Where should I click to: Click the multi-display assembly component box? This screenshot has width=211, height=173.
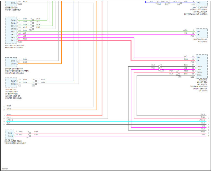tap(202, 33)
